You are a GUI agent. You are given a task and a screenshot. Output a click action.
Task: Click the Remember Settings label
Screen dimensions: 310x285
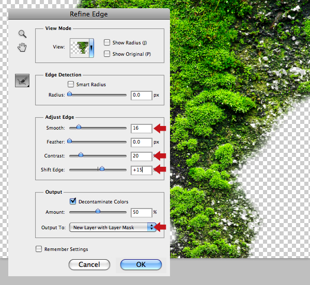[x=66, y=249]
